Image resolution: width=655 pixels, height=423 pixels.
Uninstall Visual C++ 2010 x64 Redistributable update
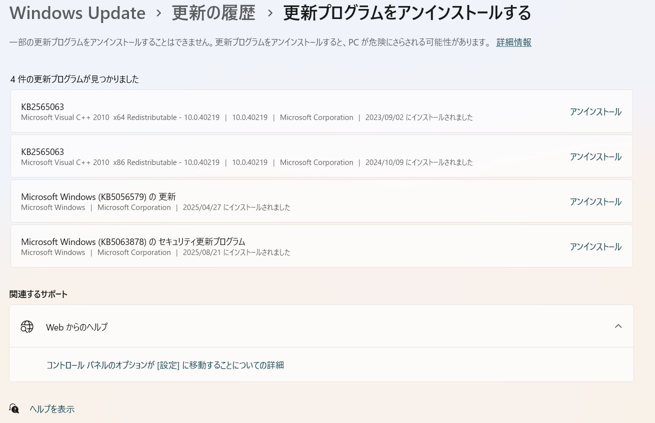[x=595, y=111]
